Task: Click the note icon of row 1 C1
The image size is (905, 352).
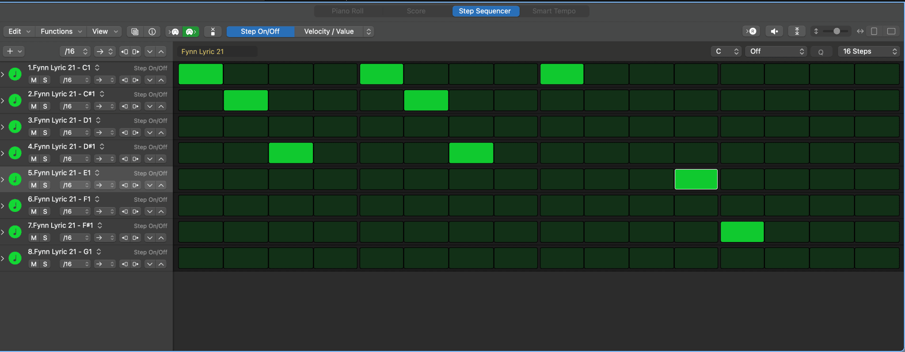Action: (x=15, y=74)
